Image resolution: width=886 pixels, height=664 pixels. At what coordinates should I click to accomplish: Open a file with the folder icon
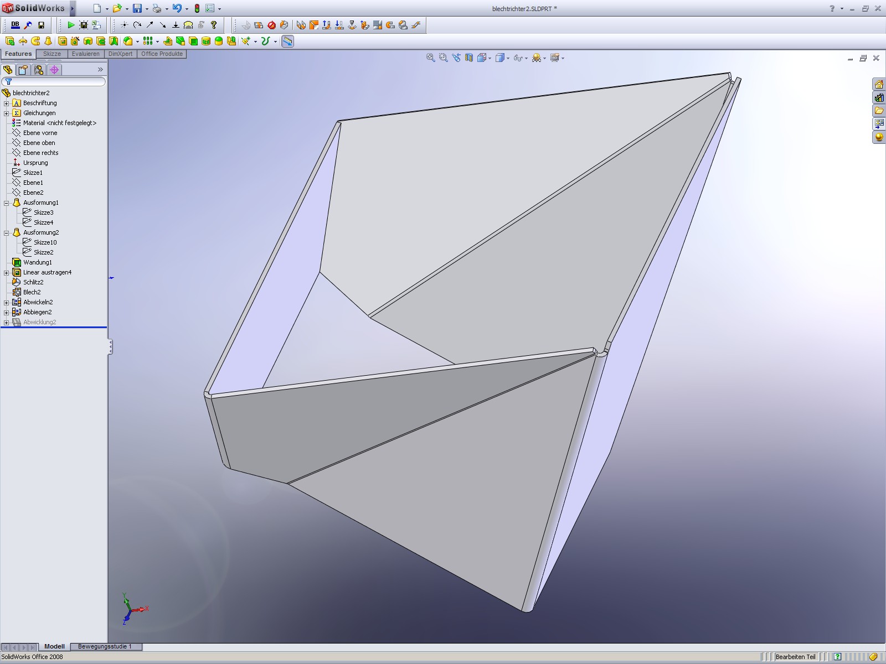pos(117,8)
